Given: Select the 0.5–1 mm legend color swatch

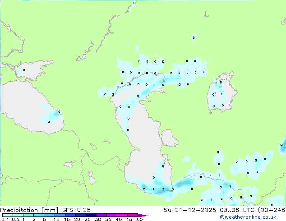Looking at the screenshot, I should (x=18, y=215).
